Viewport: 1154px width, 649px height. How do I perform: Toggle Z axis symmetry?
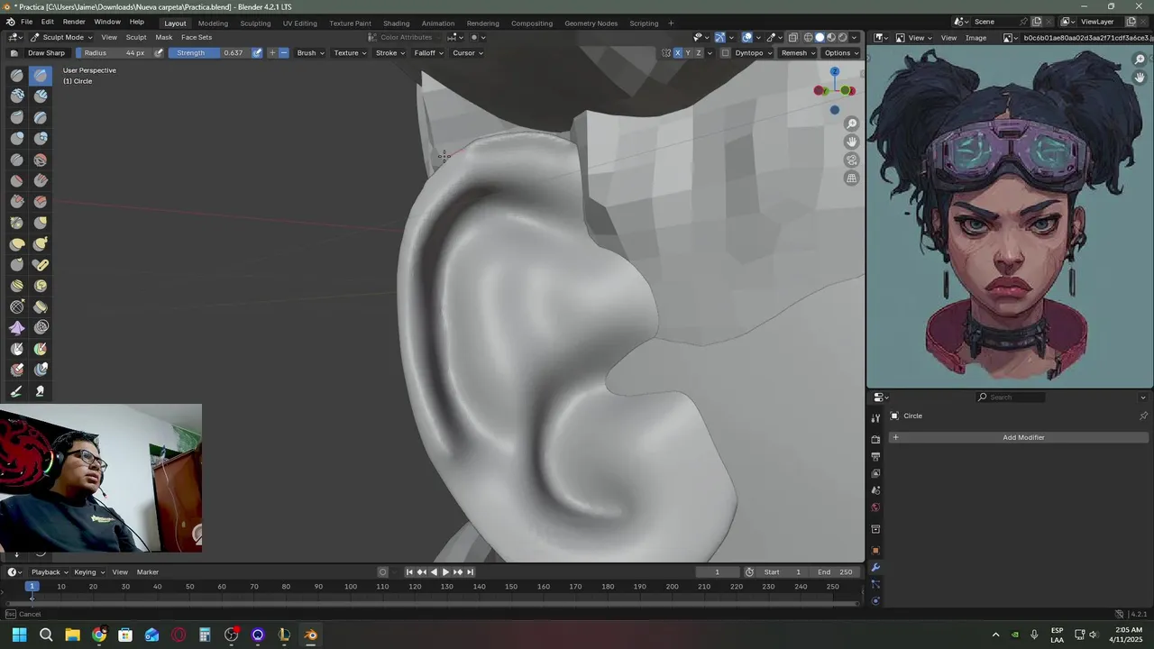699,53
